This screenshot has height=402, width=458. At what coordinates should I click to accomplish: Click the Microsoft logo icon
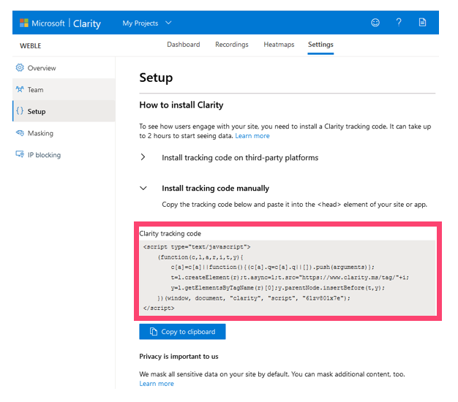point(24,23)
